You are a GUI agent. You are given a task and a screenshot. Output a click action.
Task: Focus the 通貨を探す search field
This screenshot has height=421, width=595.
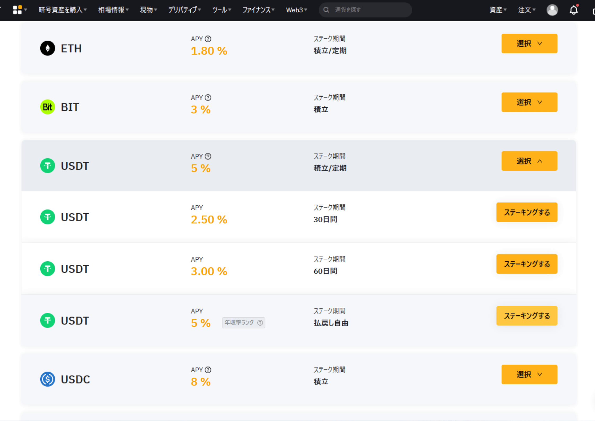[365, 10]
